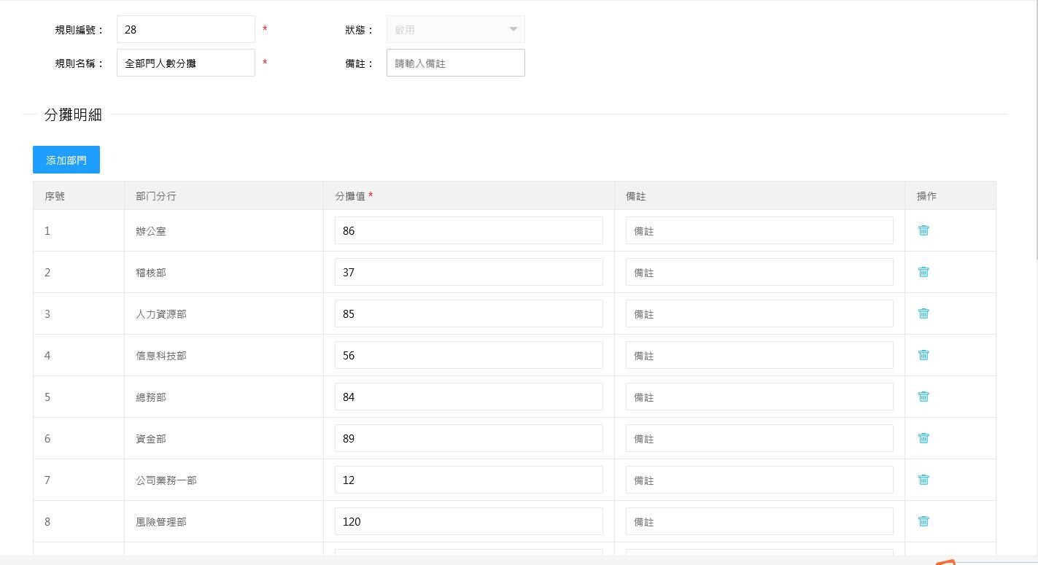Delete 信息科技部 row using trash icon
The image size is (1038, 565).
[x=923, y=355]
